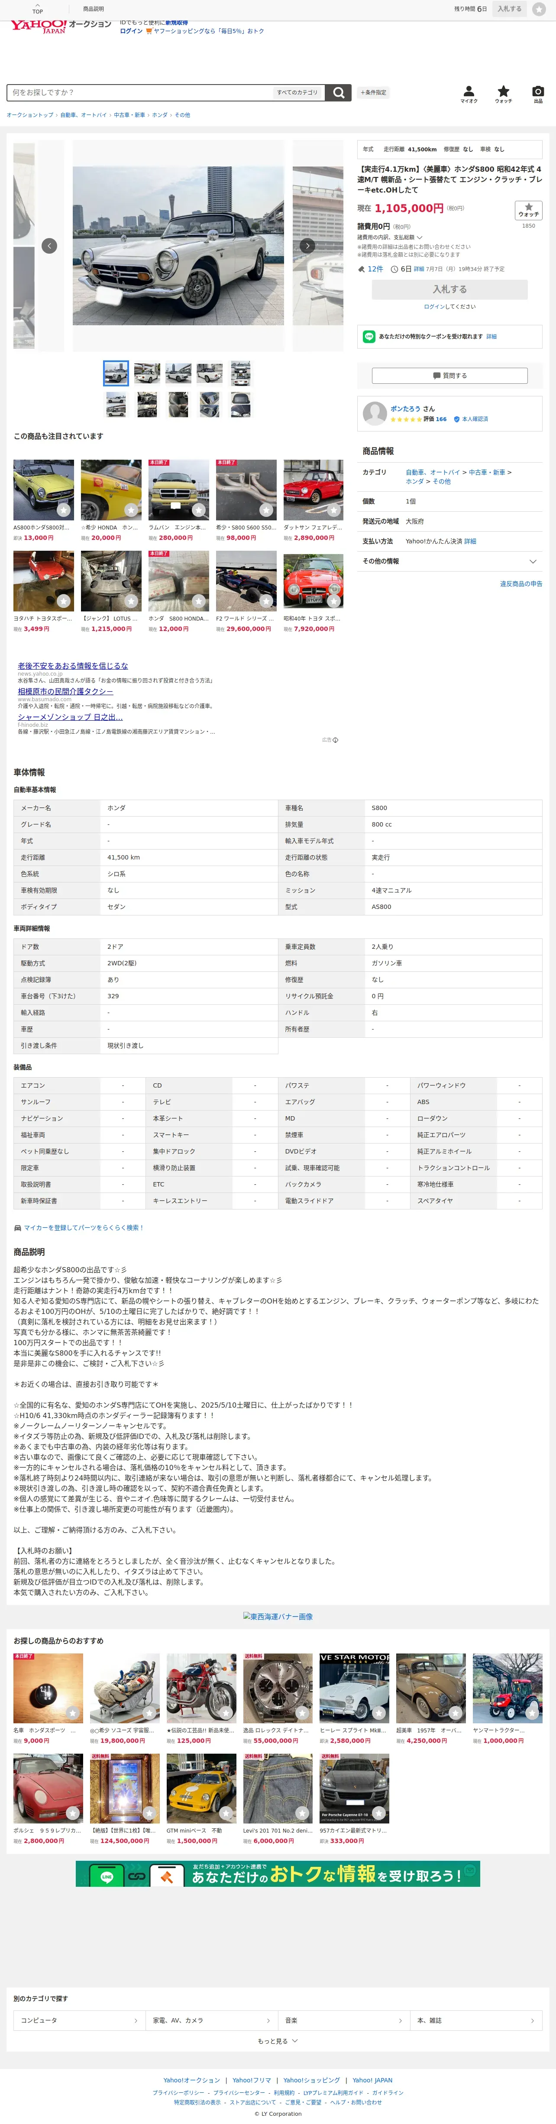The width and height of the screenshot is (556, 2124).
Task: Watch-star the 希少 HONDA 20,000円 item
Action: tap(131, 510)
